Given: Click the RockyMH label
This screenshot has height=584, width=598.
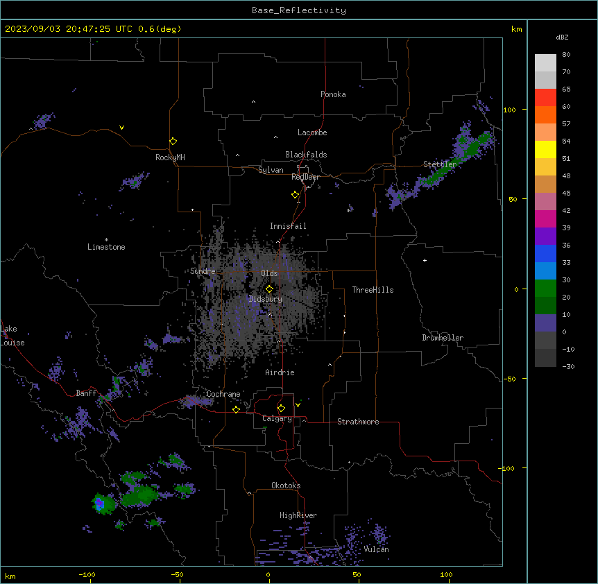Looking at the screenshot, I should [x=170, y=157].
